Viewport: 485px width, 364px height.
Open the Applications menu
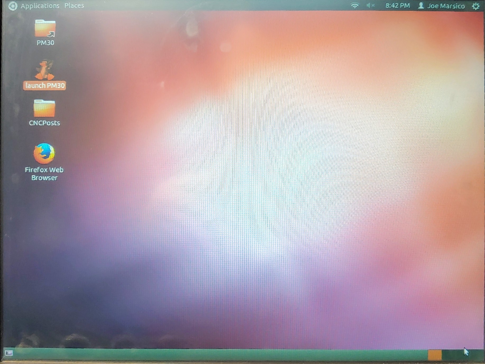coord(40,6)
